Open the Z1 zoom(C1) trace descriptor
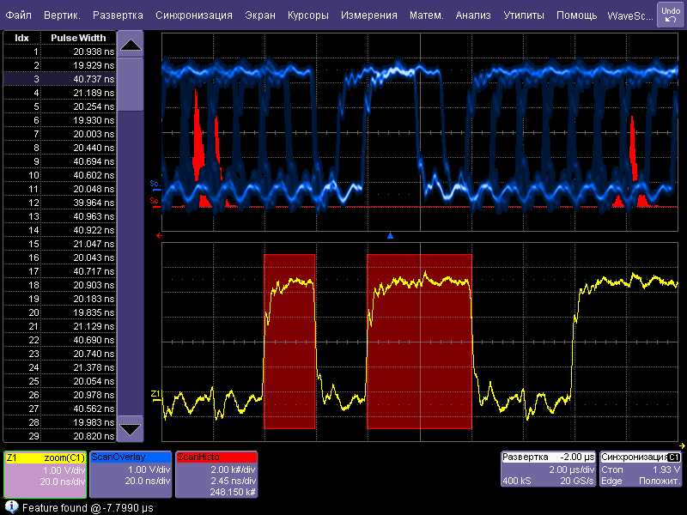Screen dimensions: 687x515 click(x=45, y=475)
